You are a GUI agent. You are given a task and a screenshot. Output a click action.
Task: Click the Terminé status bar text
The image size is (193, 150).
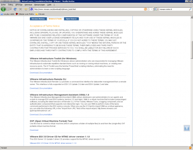pyautogui.click(x=4, y=148)
